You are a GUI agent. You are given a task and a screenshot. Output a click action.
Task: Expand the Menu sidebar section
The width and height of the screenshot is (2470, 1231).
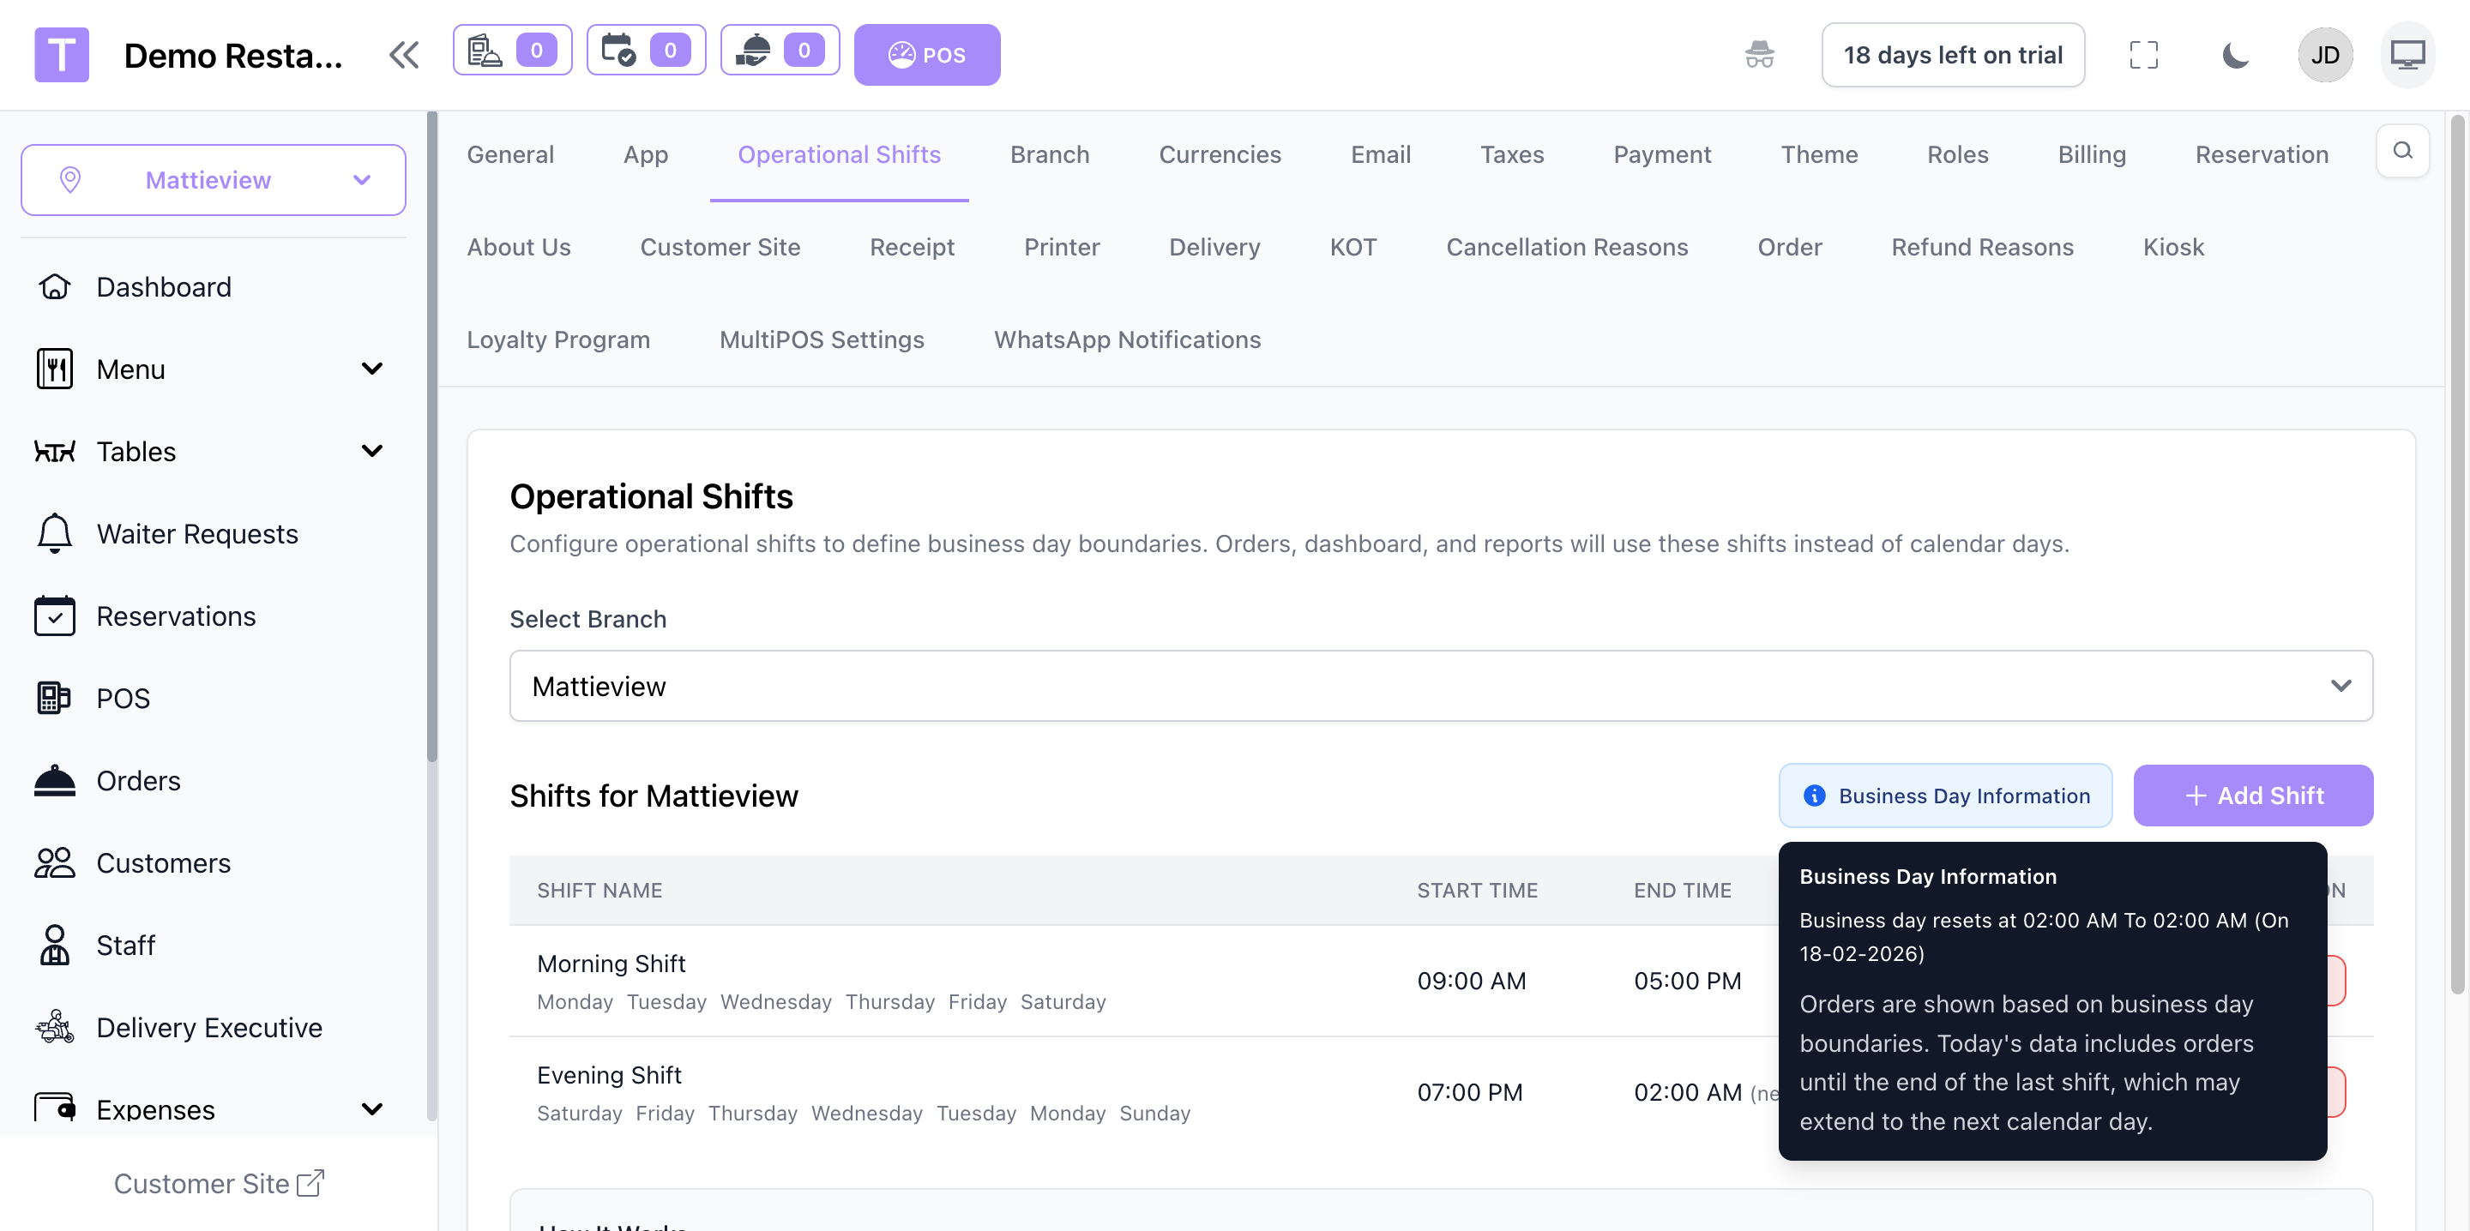(x=371, y=369)
